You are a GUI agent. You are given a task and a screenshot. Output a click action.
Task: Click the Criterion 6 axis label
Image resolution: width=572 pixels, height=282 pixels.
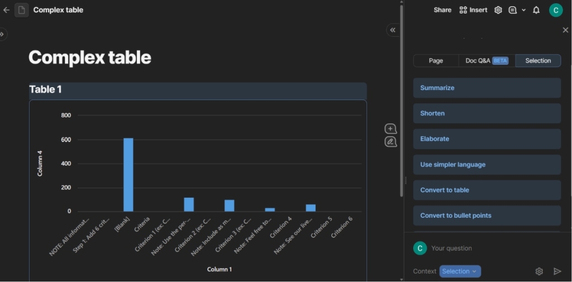[x=342, y=228]
